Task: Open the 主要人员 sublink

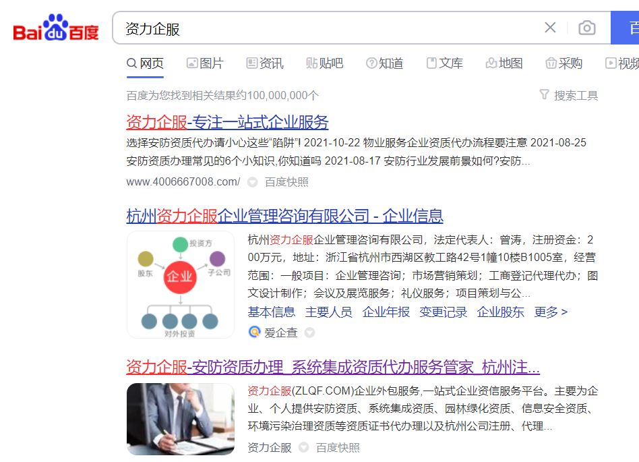Action: coord(329,312)
